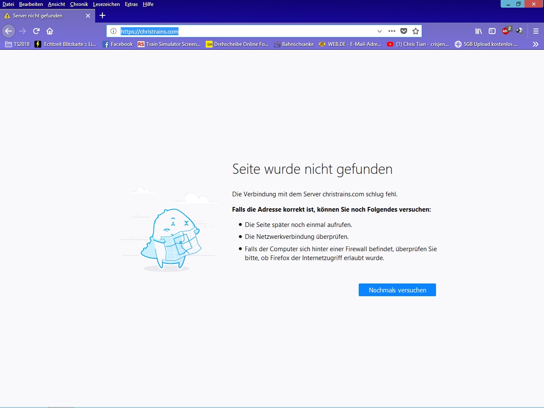Open the Extras menu
544x408 pixels.
click(131, 4)
